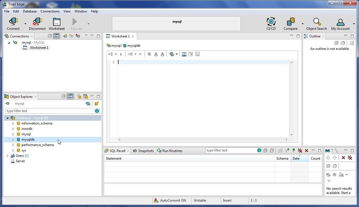Click the Count column header
The height and width of the screenshot is (207, 359).
pos(315,159)
